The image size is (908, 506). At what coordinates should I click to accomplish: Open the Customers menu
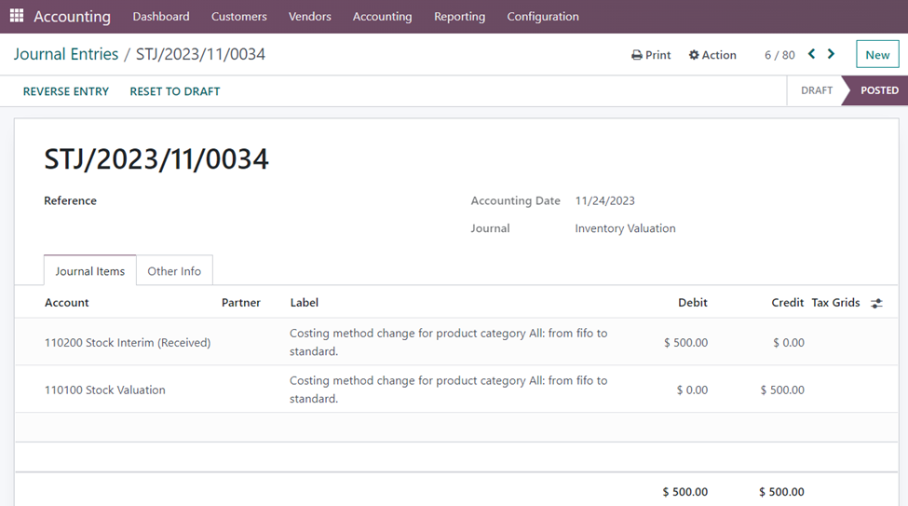(238, 17)
